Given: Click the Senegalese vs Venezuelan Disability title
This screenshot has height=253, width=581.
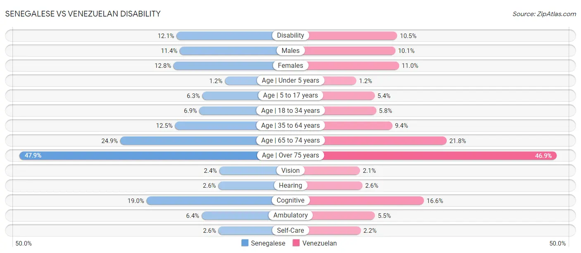Looking at the screenshot, I should pos(83,14).
